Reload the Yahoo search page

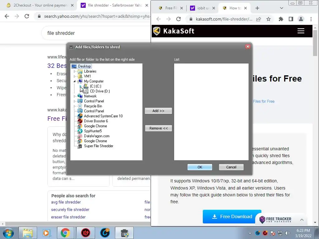click(27, 16)
